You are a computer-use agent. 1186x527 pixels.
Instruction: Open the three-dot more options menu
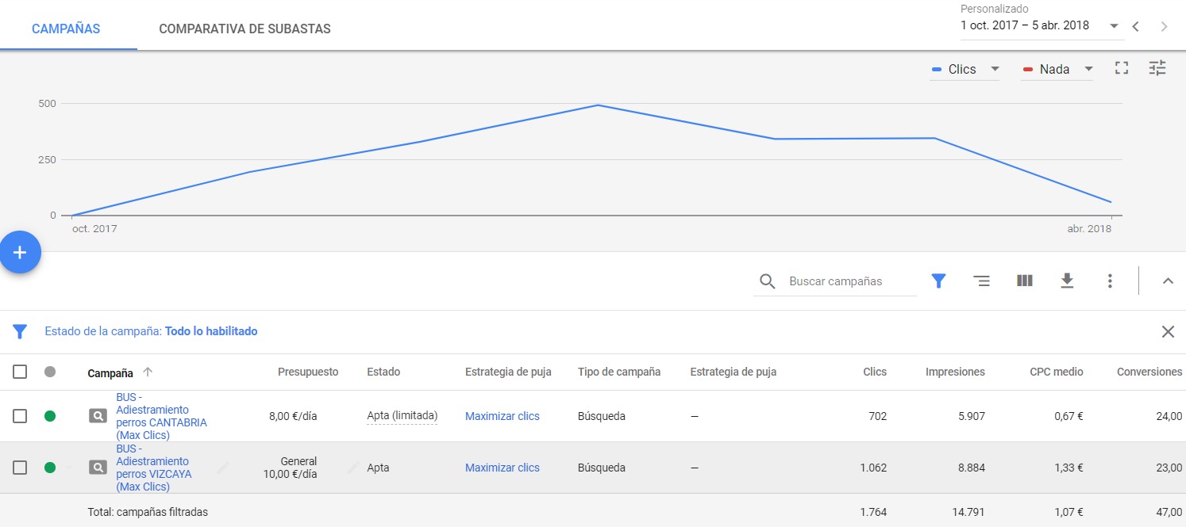tap(1110, 281)
